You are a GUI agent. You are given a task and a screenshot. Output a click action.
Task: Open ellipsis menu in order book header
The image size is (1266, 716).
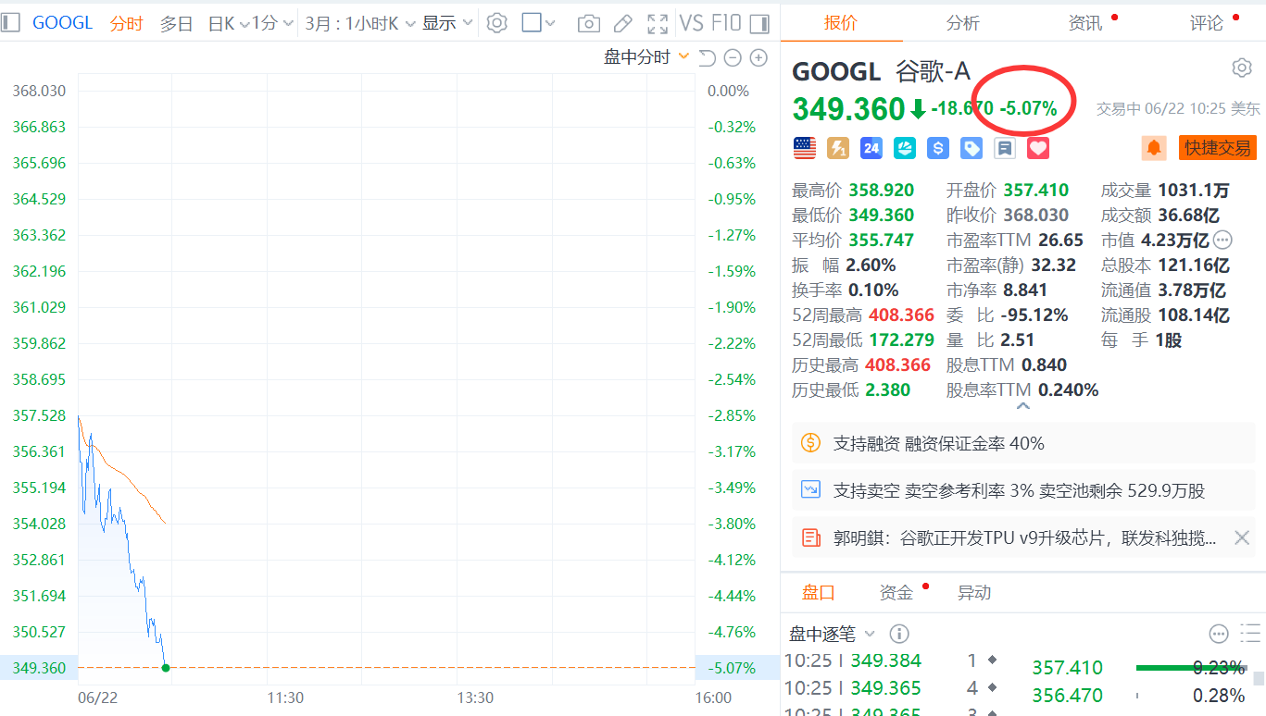pyautogui.click(x=1219, y=634)
